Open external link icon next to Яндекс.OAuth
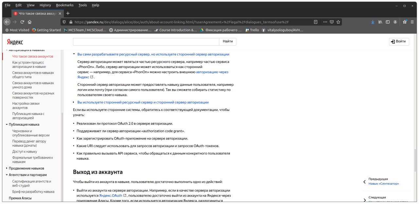Image resolution: width=419 pixels, height=204 pixels. point(125,195)
